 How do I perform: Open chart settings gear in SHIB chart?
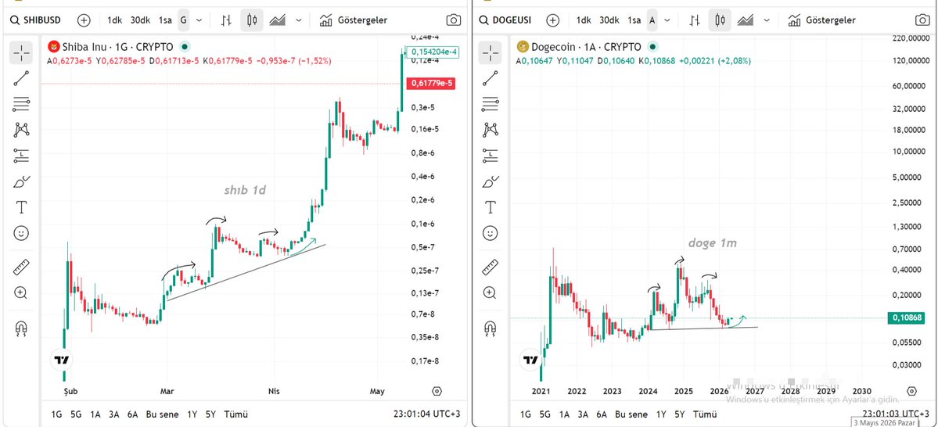click(x=437, y=391)
